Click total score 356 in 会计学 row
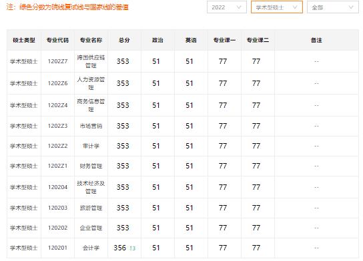363x261 pixels. pyautogui.click(x=119, y=248)
